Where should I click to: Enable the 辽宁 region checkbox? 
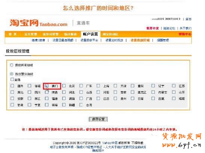(153, 86)
